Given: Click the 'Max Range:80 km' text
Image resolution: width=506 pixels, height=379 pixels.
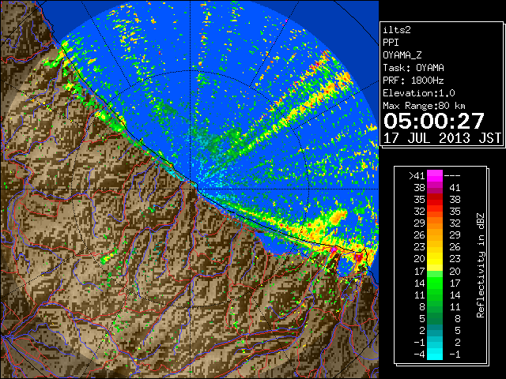Looking at the screenshot, I should pos(424,106).
